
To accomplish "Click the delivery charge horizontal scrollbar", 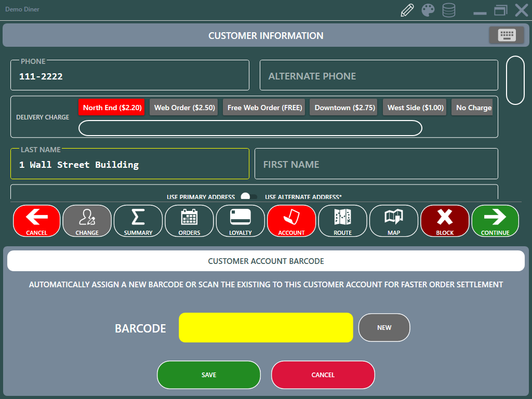I will 250,128.
